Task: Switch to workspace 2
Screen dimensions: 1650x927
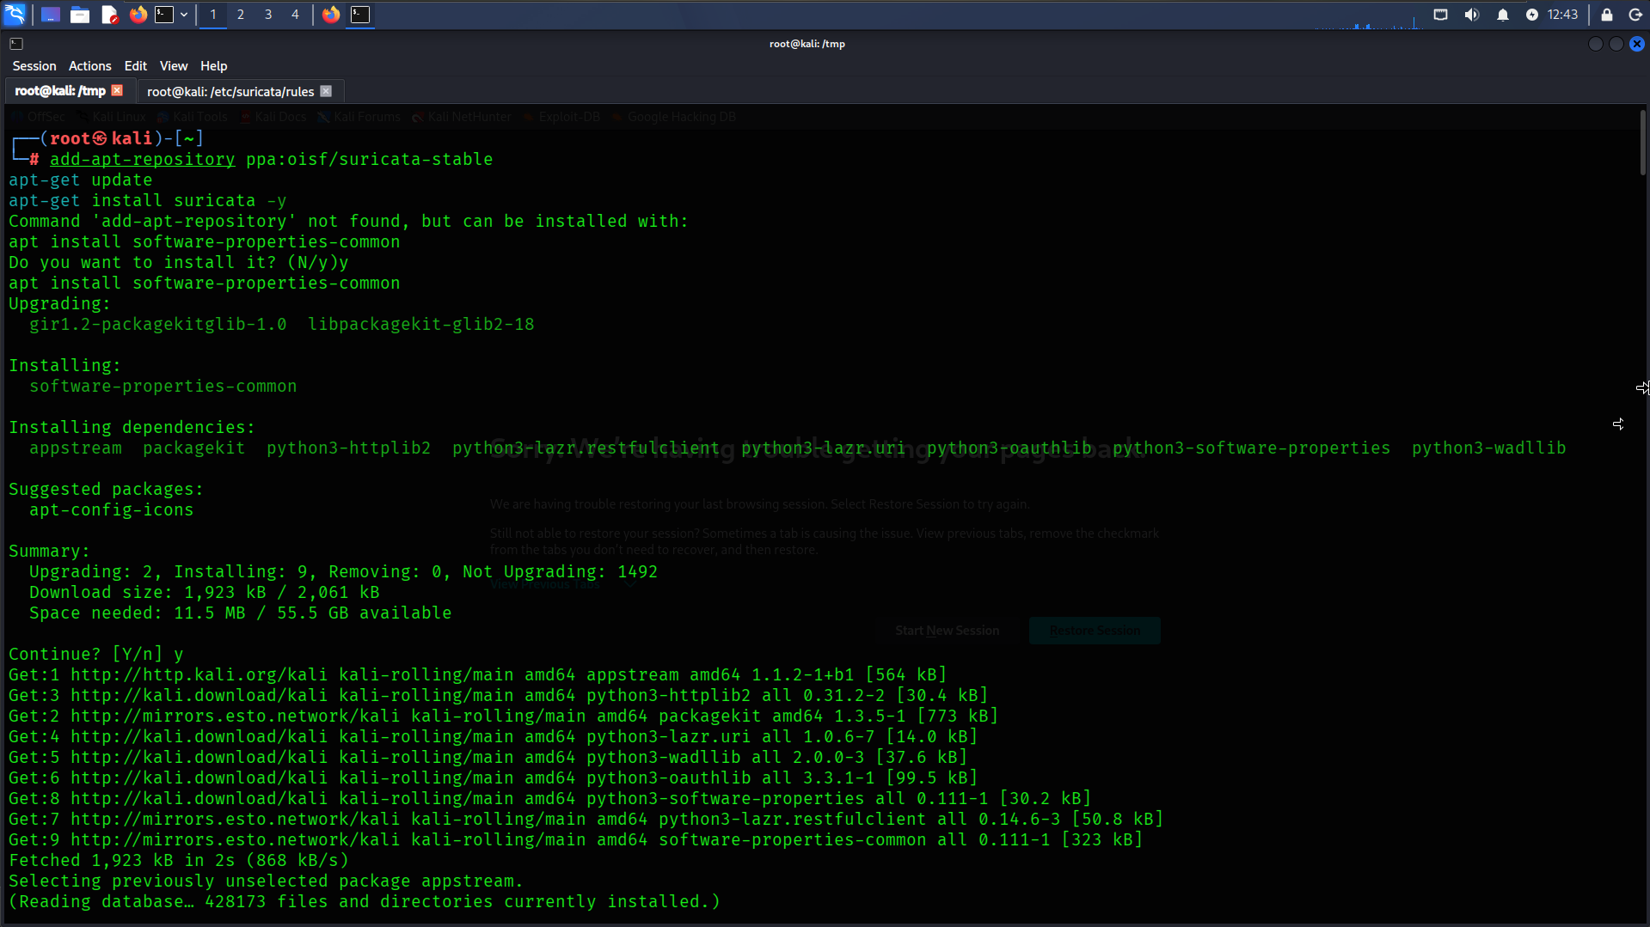Action: click(241, 15)
